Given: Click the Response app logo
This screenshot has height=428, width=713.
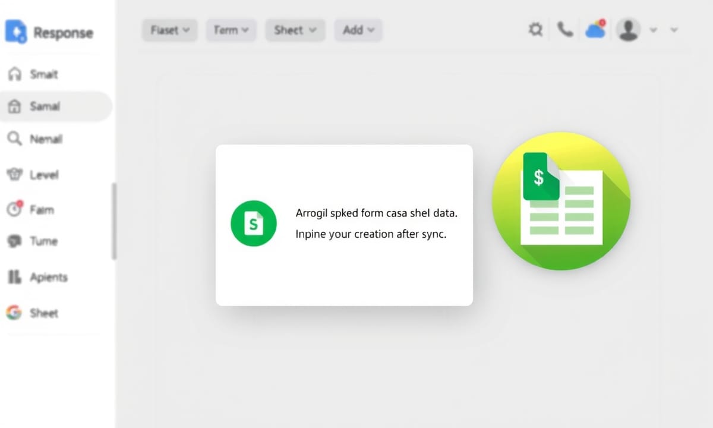Looking at the screenshot, I should (15, 32).
